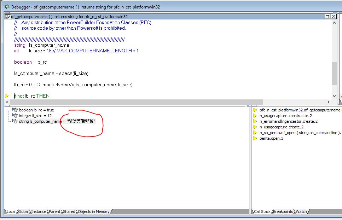Open the Objects in Memory tab
The width and height of the screenshot is (342, 220).
pos(93,212)
